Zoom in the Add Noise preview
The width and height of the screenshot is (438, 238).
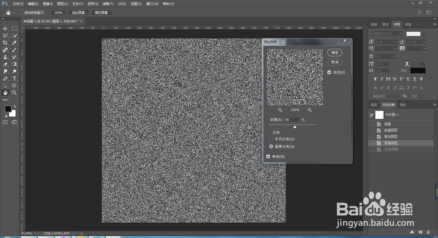click(x=310, y=110)
